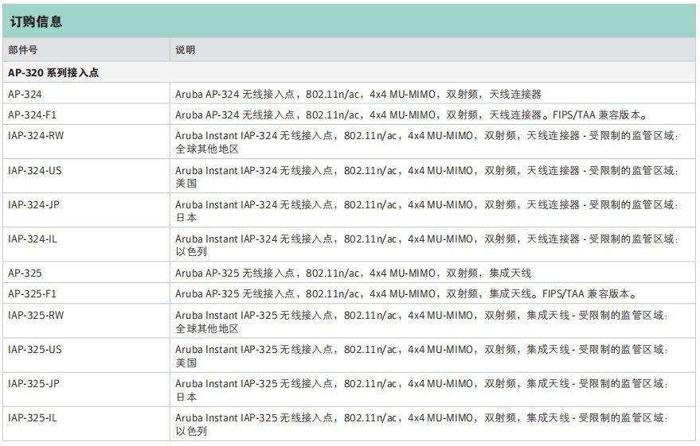Viewport: 700px width, 446px height.
Task: Click the IAP-324-RW description 全球其他地区
Action: pyautogui.click(x=427, y=142)
